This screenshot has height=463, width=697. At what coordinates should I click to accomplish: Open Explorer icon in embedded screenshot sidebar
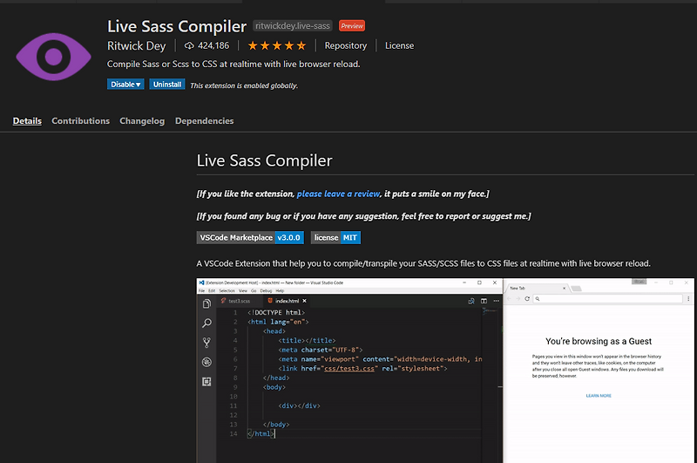pyautogui.click(x=206, y=303)
